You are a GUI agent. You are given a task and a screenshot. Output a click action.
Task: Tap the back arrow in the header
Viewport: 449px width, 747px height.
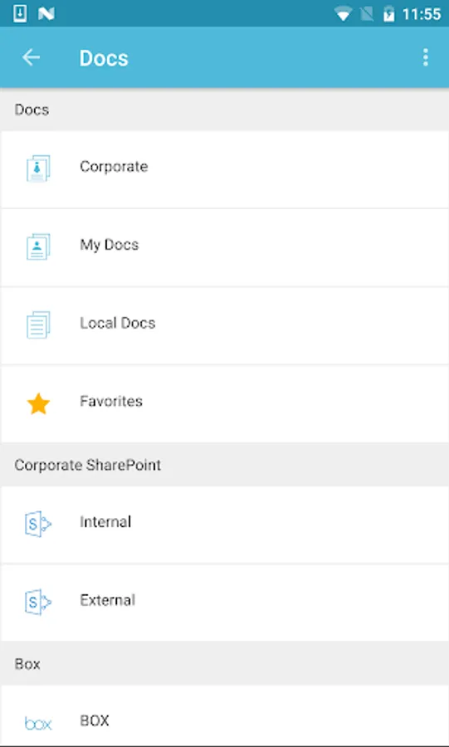tap(31, 57)
